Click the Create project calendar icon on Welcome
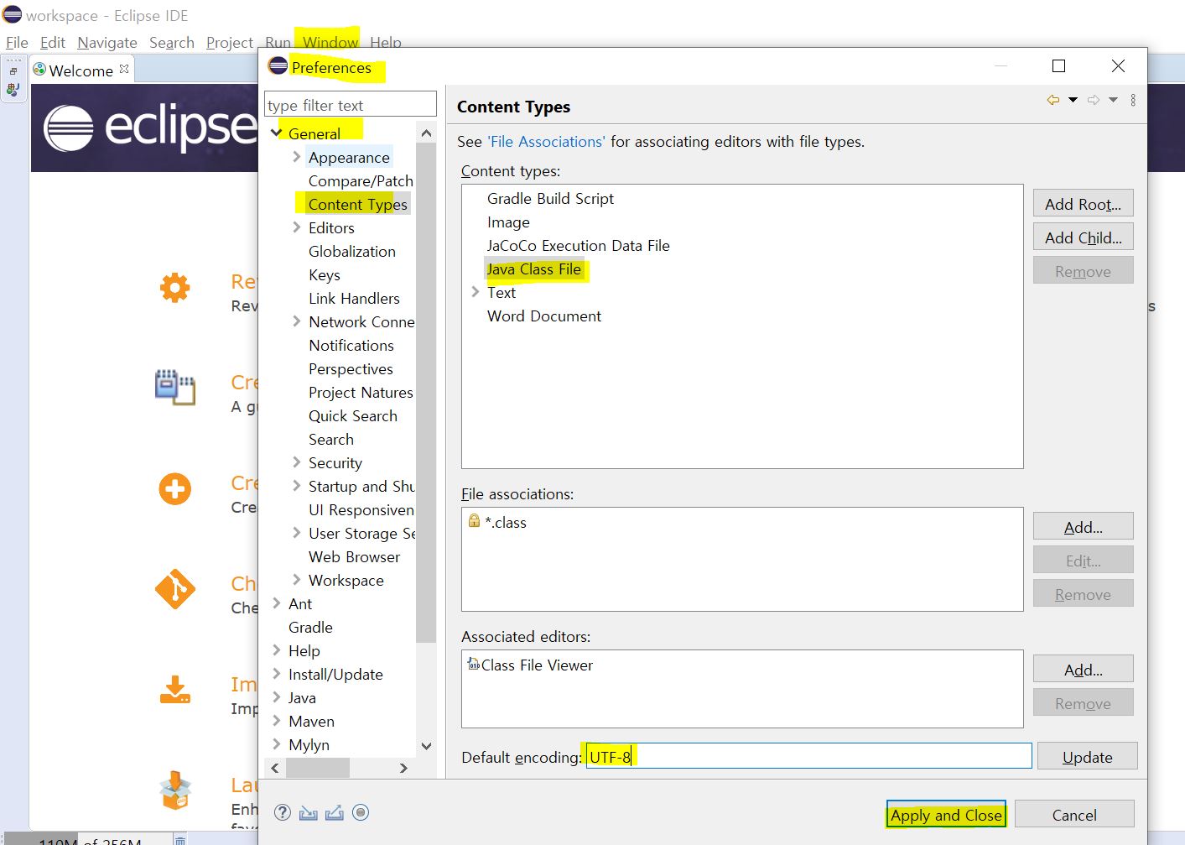Viewport: 1185px width, 845px height. tap(174, 387)
